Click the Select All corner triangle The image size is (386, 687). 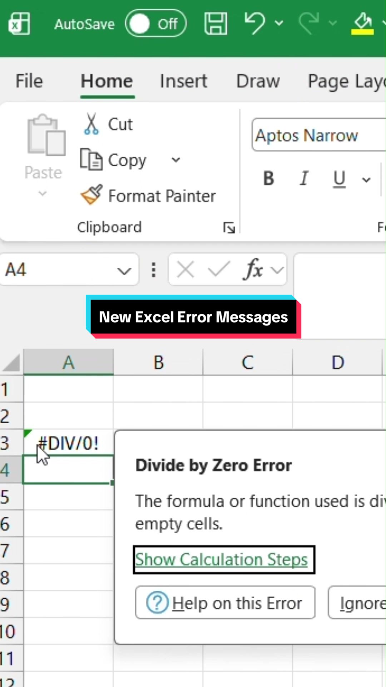(11, 362)
